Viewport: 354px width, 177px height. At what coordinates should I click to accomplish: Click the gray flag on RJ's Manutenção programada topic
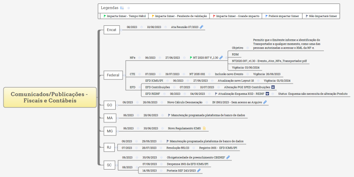(x=168, y=141)
